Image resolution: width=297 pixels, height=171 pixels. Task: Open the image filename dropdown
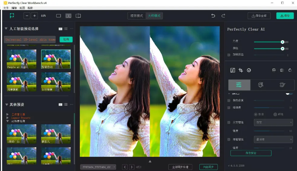(x=98, y=167)
